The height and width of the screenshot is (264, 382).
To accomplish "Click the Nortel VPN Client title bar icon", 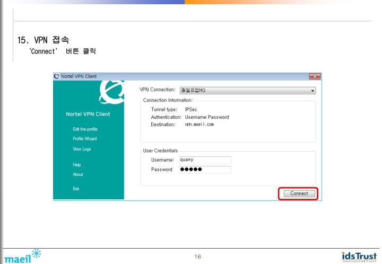I will 57,76.
